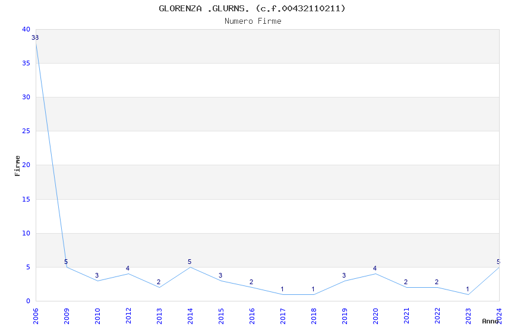
Task: Select the year label 2009 on x-axis
Action: (x=67, y=316)
